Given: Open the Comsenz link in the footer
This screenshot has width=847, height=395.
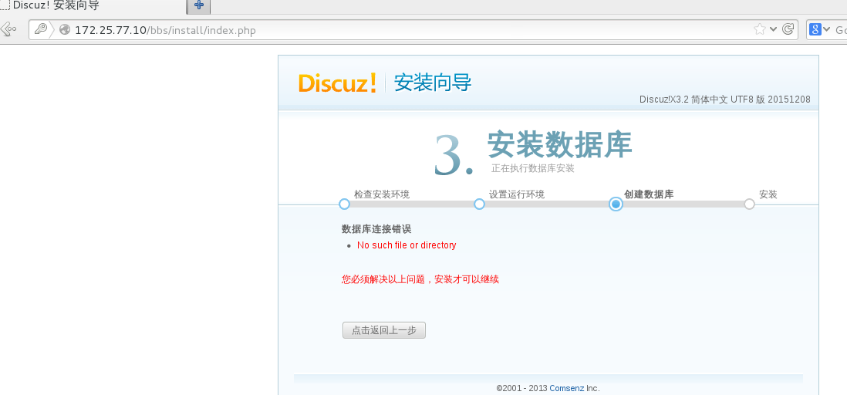Looking at the screenshot, I should pos(567,388).
